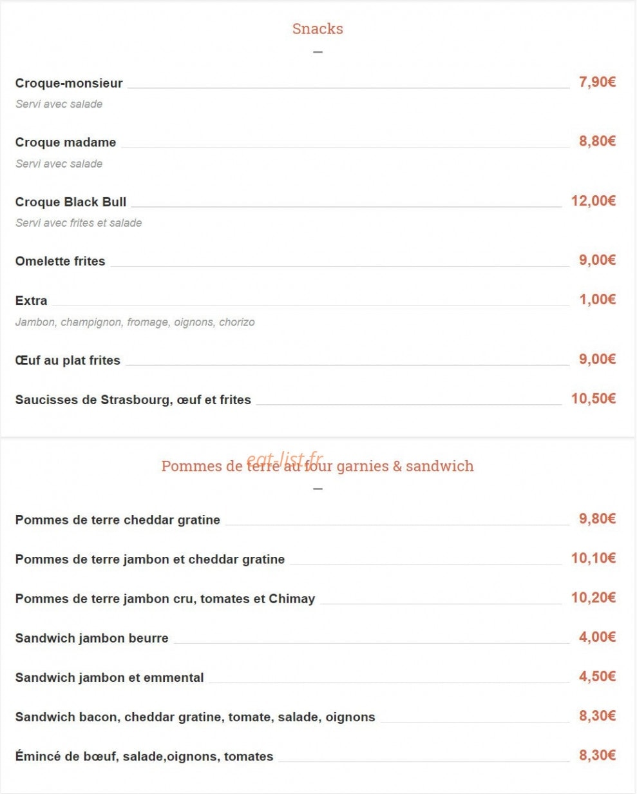
Task: Select Pommes de terre cheddar gratine
Action: pyautogui.click(x=118, y=520)
